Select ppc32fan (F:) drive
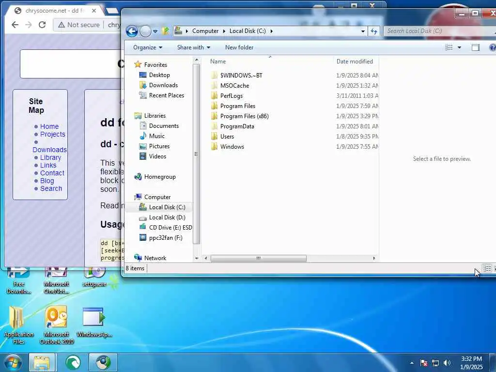Viewport: 496px width, 372px height. coord(166,237)
